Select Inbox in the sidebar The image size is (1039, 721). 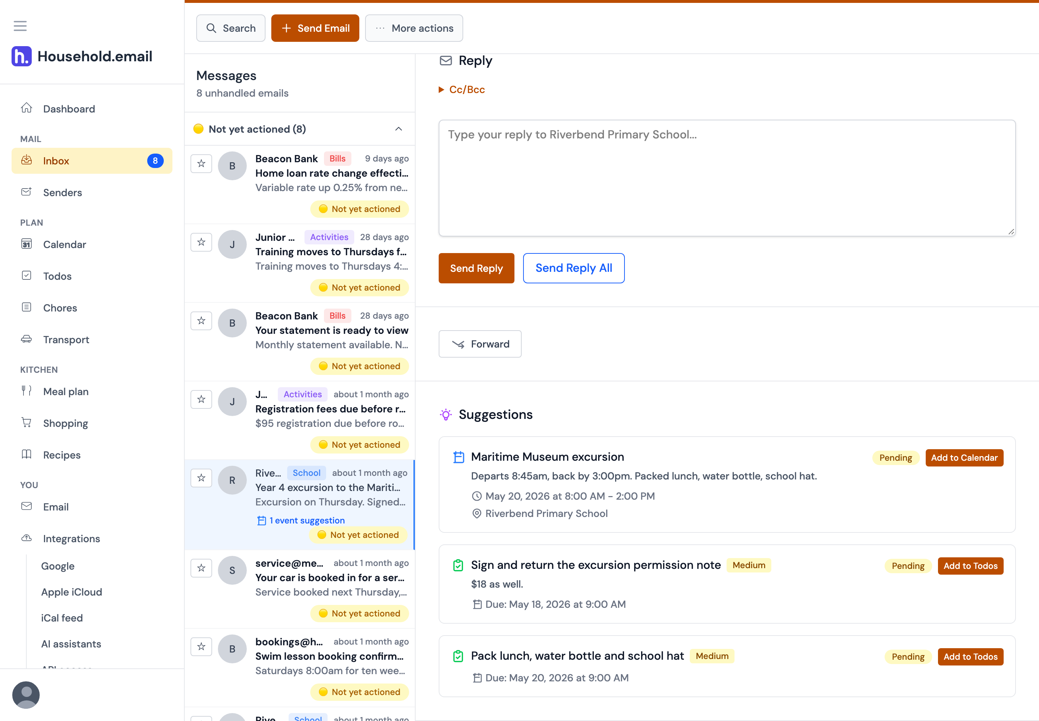[92, 161]
